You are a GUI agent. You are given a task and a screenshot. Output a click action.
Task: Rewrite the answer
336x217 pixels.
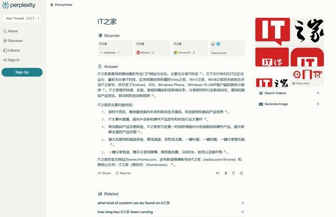123,173
